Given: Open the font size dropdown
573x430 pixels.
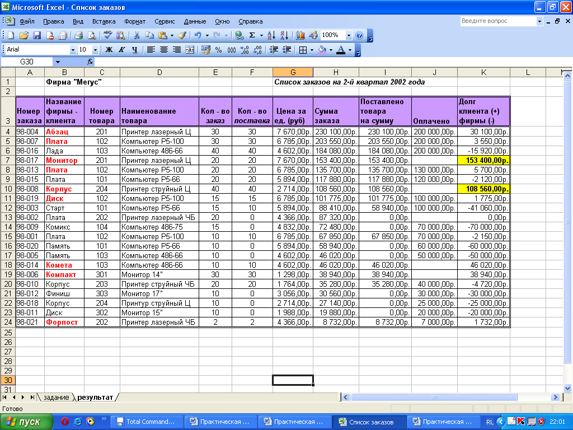Looking at the screenshot, I should pyautogui.click(x=95, y=50).
